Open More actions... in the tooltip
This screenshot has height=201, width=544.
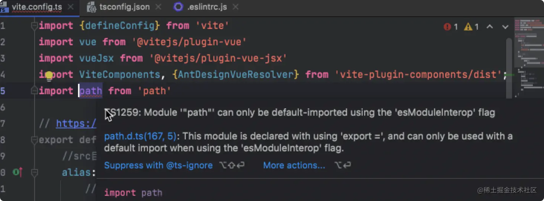coord(294,165)
